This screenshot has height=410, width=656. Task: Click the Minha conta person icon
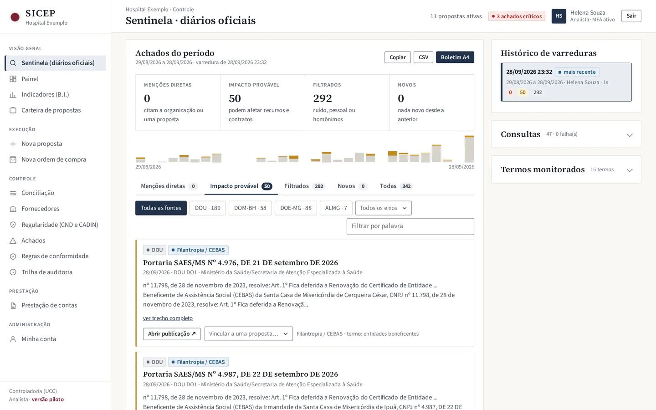pos(13,339)
